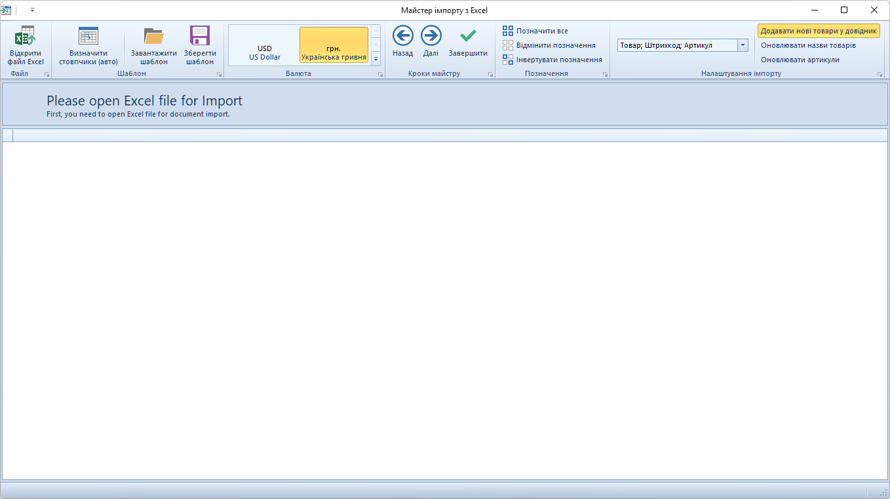Image resolution: width=890 pixels, height=499 pixels.
Task: Toggle Додавати нові товари у довідник
Action: (x=819, y=31)
